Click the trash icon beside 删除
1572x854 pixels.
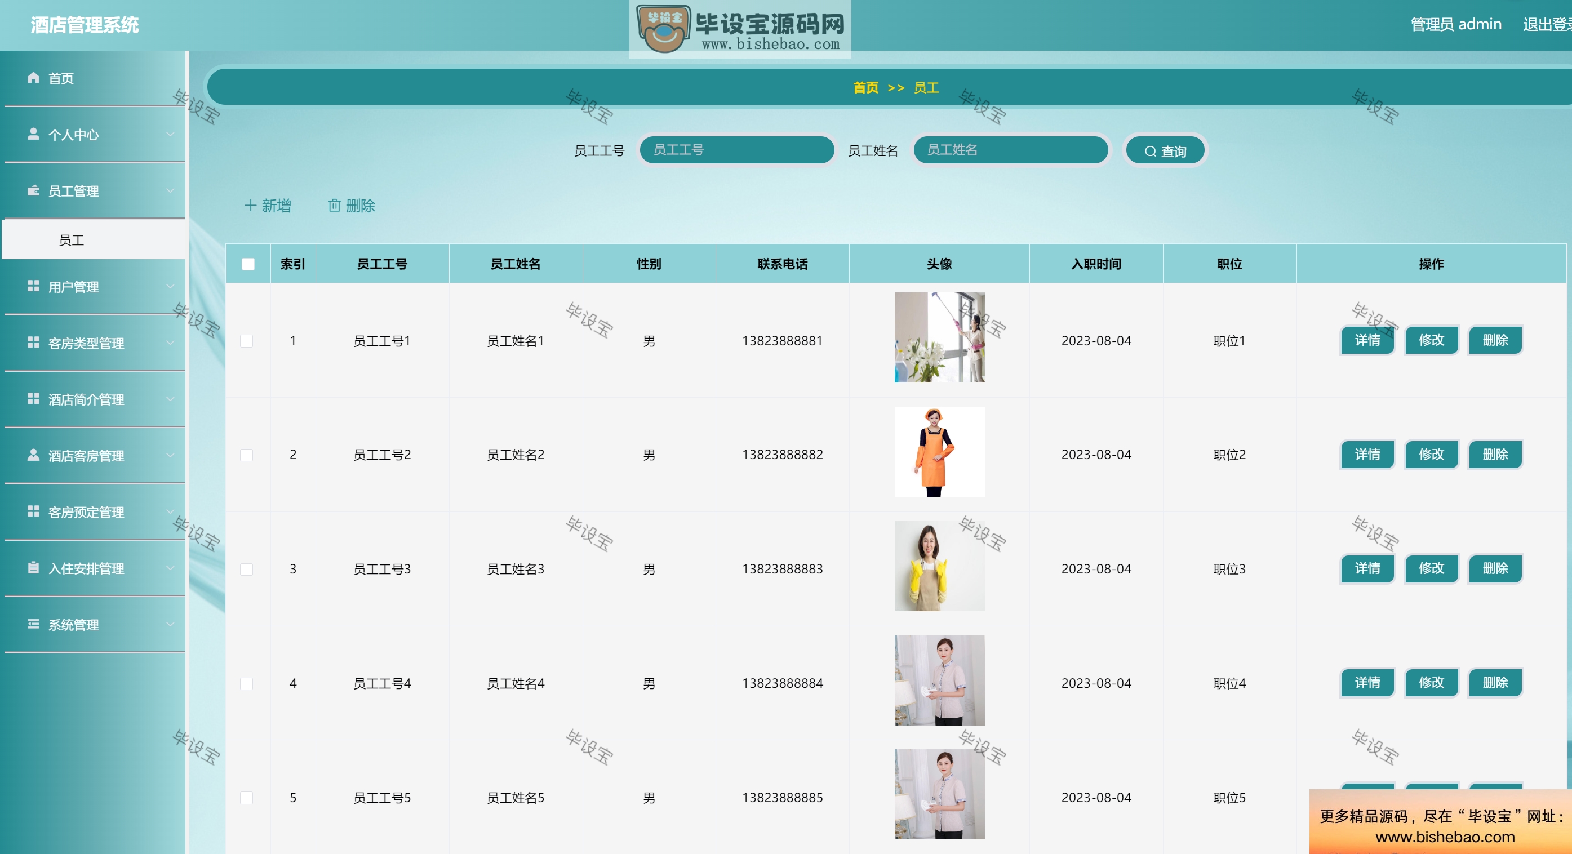pos(335,206)
